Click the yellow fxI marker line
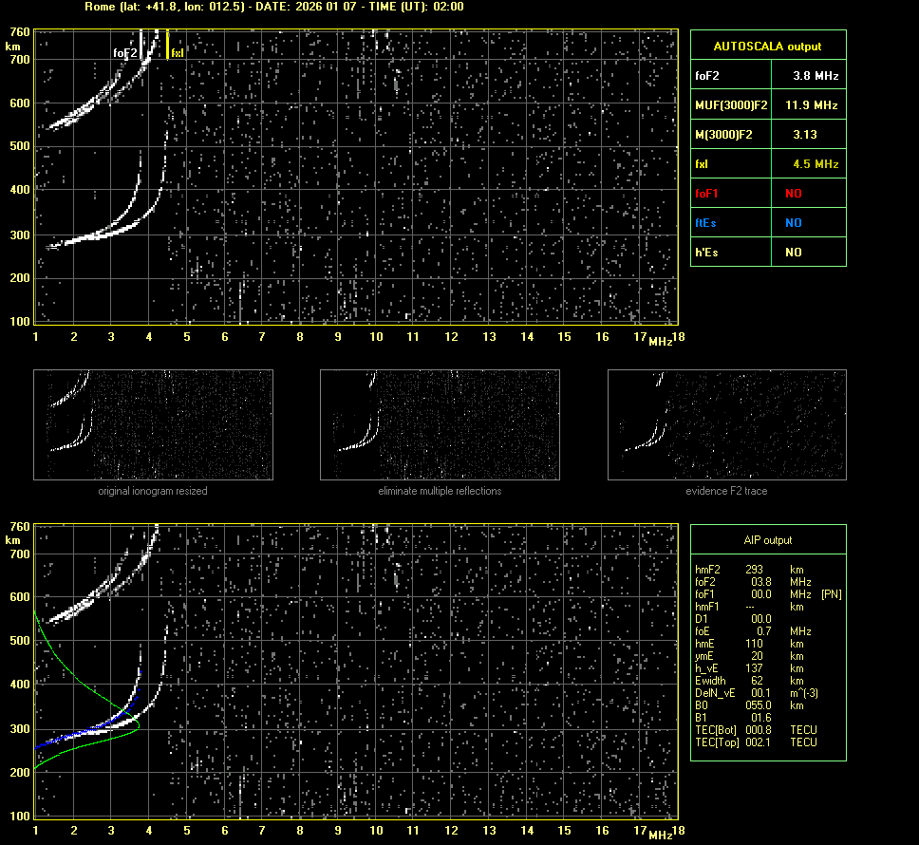This screenshot has height=845, width=919. (x=168, y=44)
